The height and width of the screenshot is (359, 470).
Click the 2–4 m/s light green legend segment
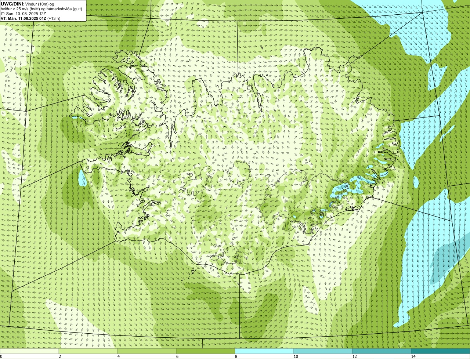click(x=88, y=351)
